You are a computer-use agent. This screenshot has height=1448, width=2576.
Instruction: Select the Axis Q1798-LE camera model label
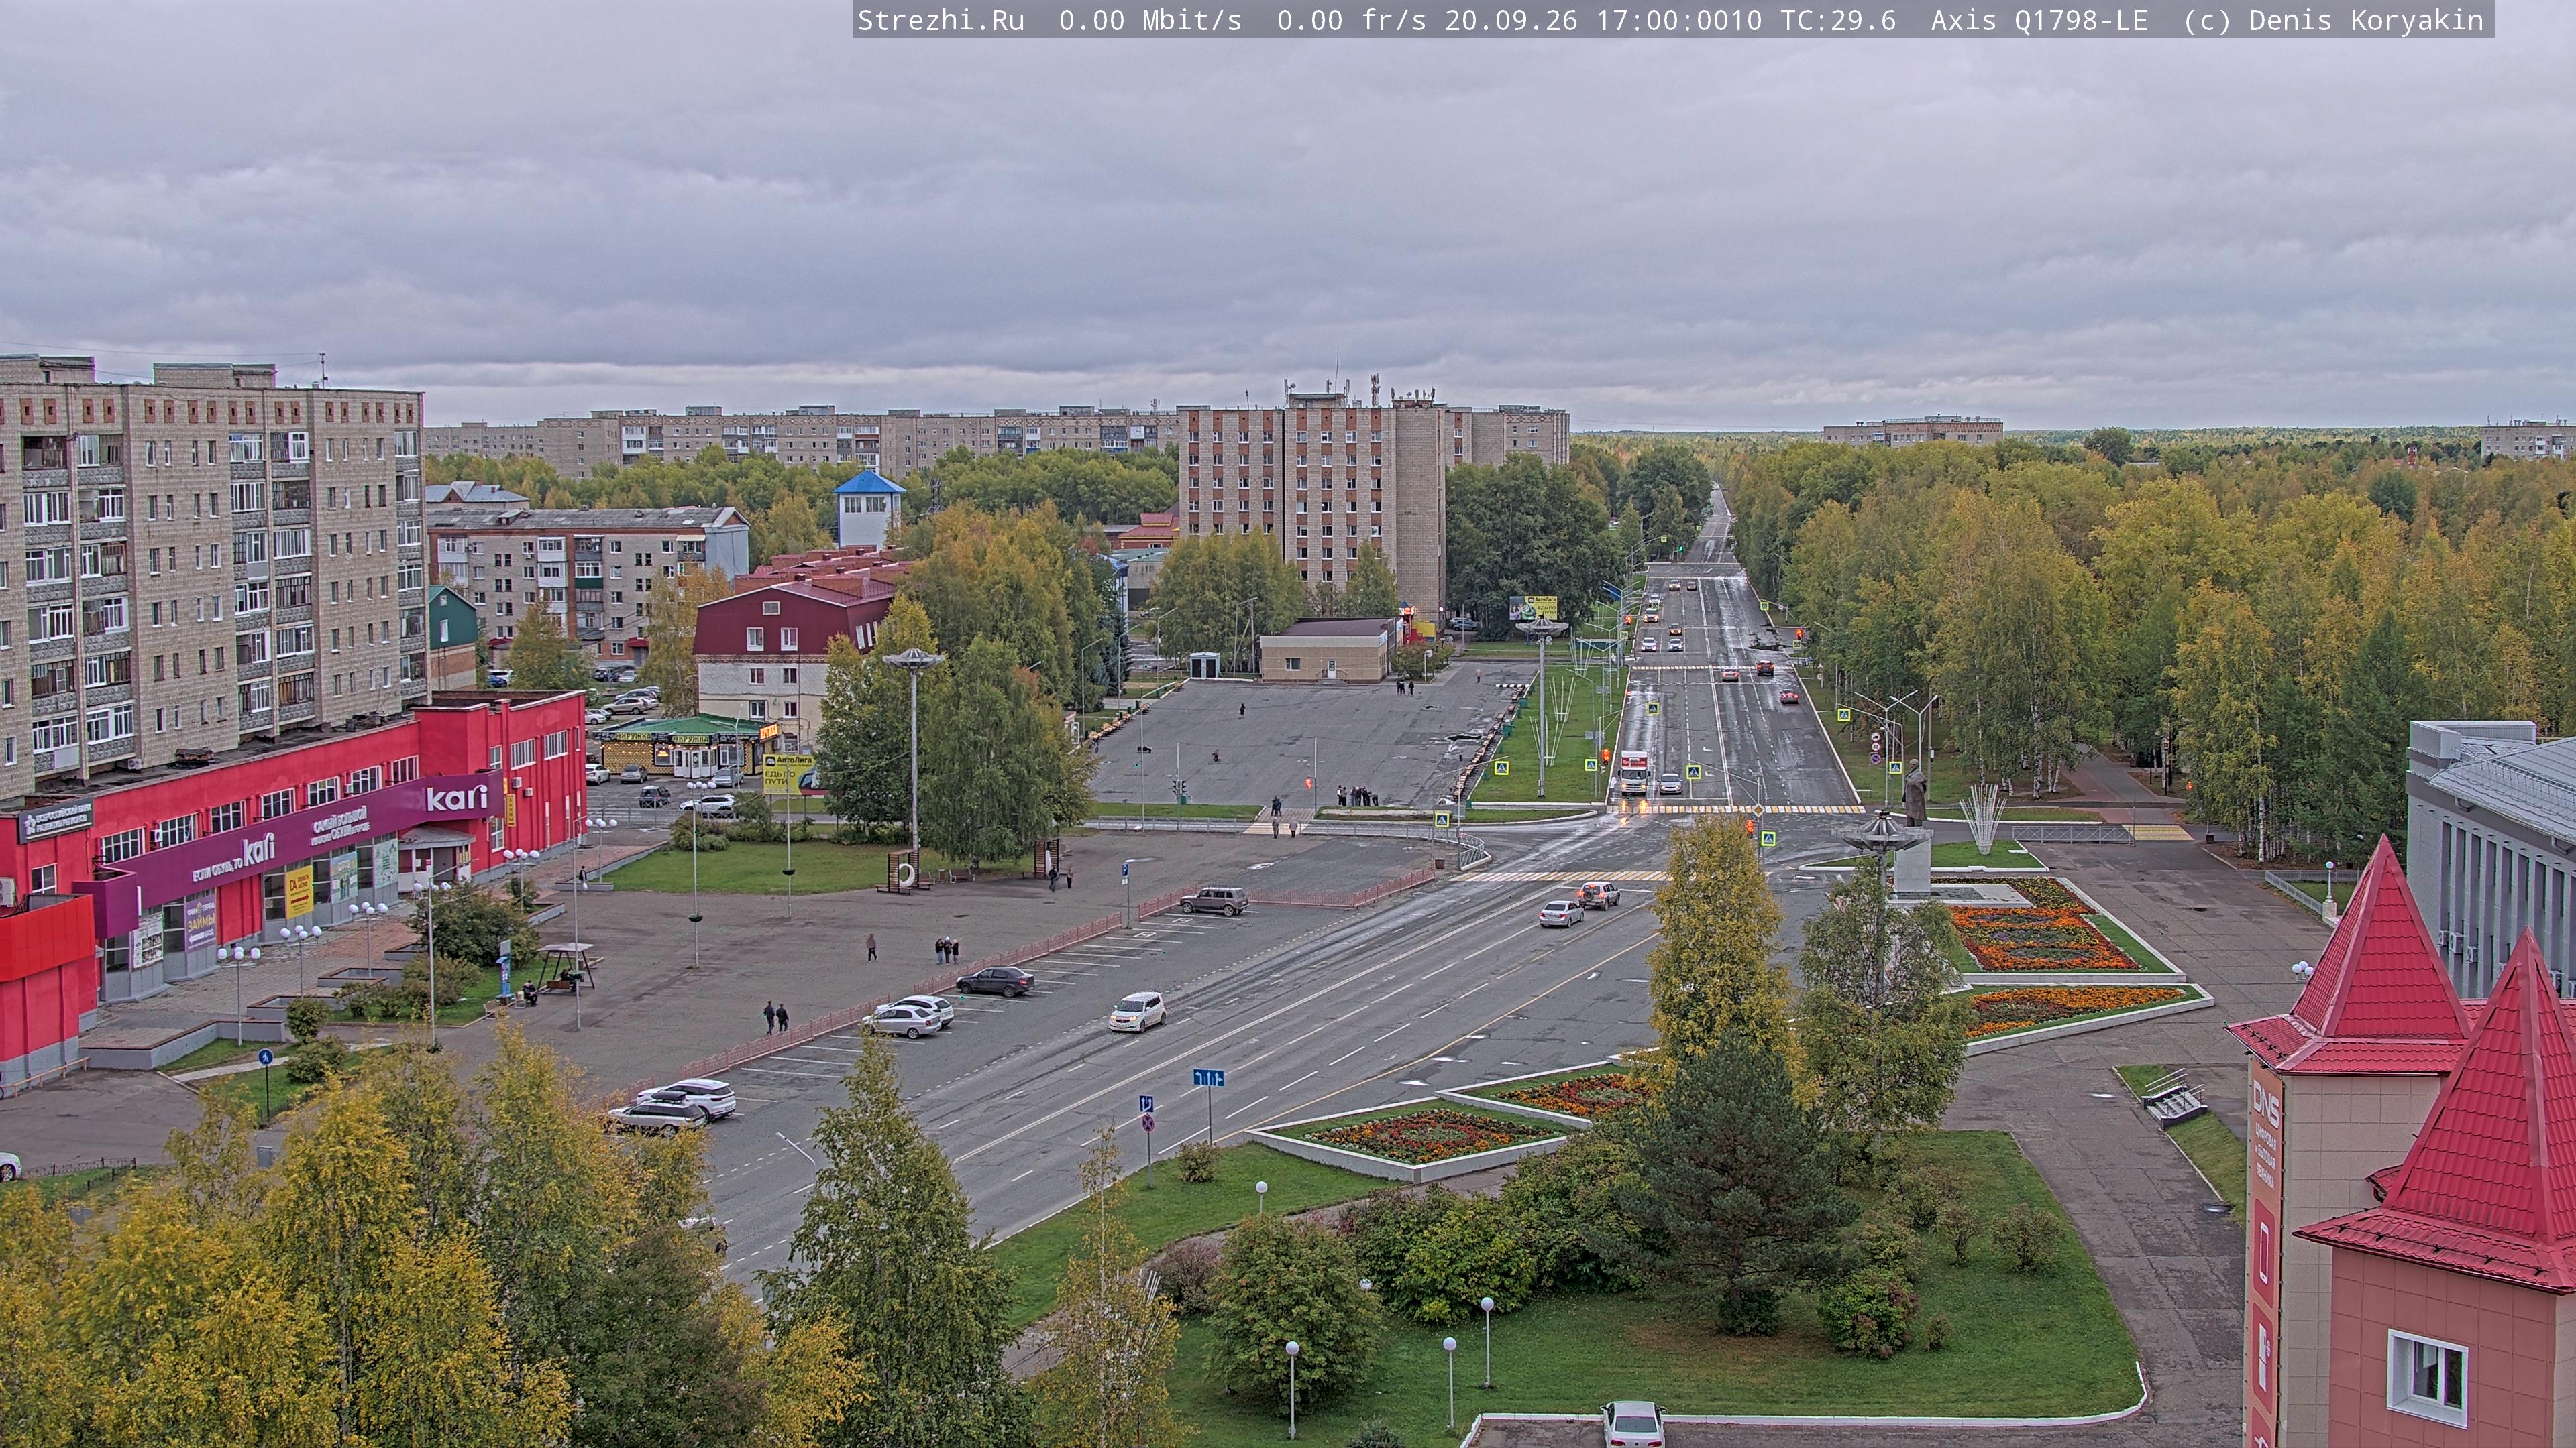[x=2039, y=21]
